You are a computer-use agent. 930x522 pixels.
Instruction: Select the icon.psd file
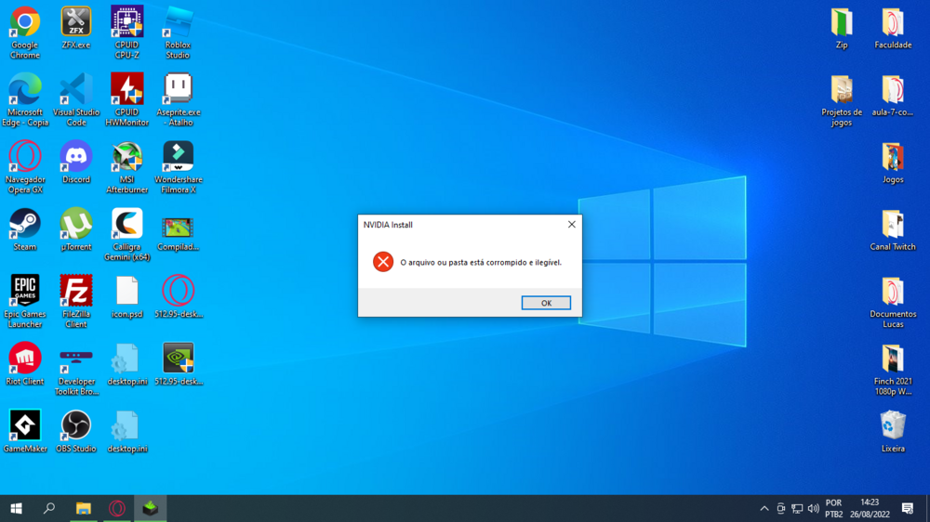pos(126,297)
